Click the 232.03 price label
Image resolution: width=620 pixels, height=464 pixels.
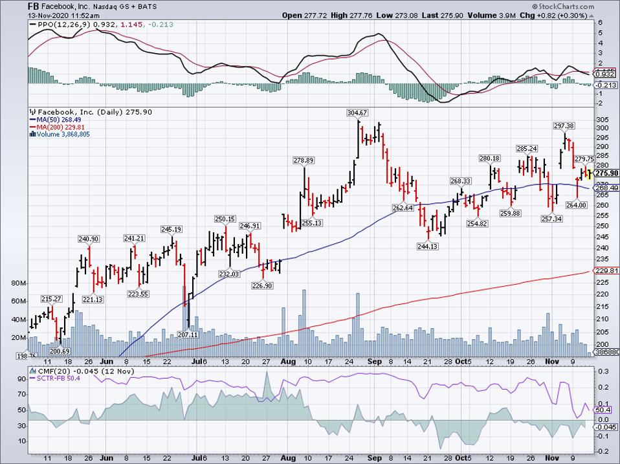click(x=229, y=274)
